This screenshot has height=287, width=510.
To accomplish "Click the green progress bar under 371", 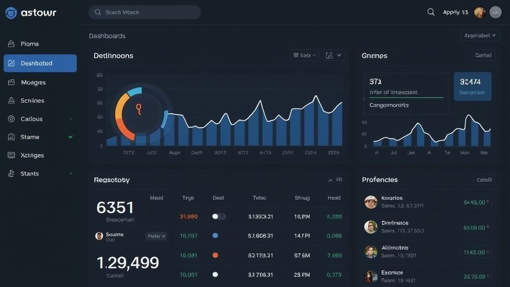I will pos(406,97).
